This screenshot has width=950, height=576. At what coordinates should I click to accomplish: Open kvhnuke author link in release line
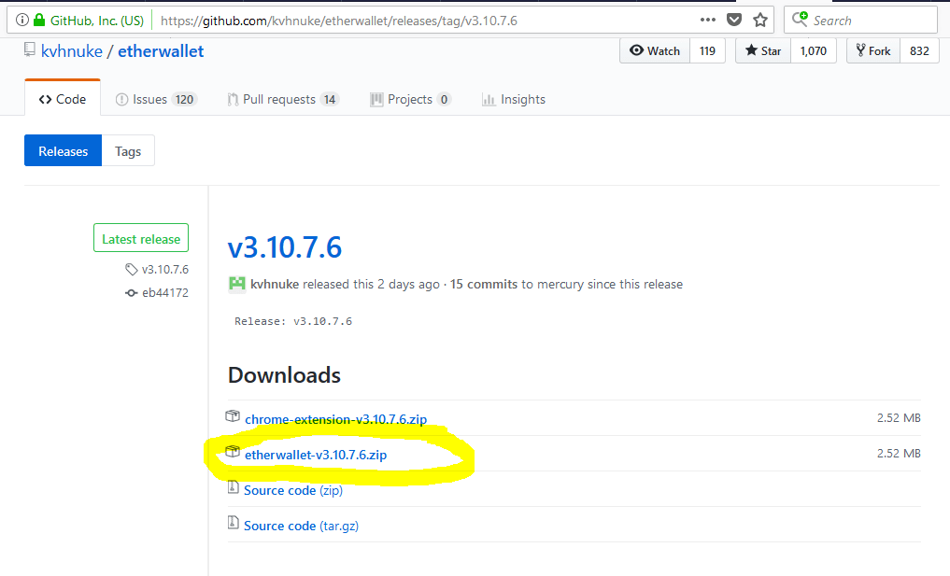(x=275, y=284)
